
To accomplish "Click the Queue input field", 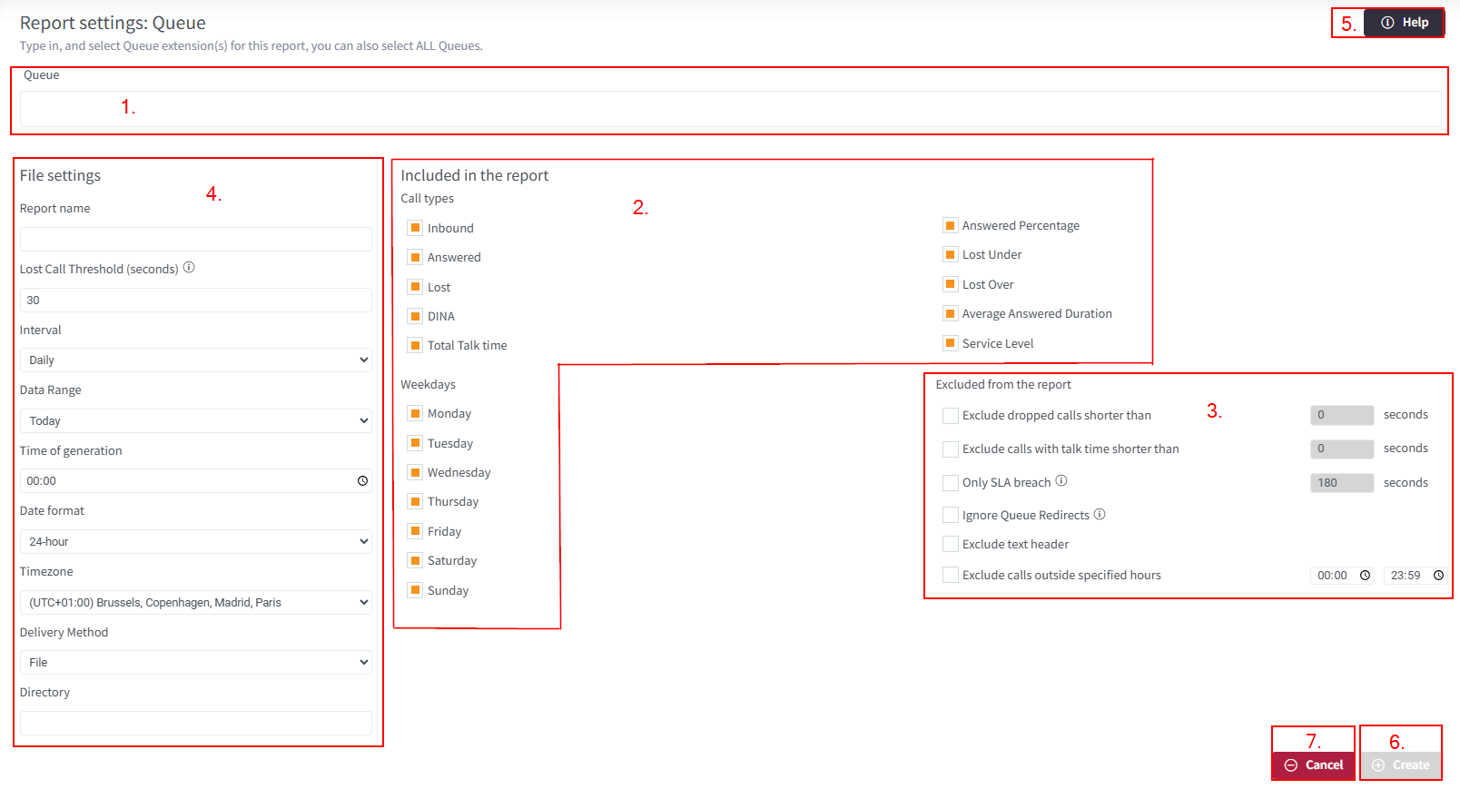I will pos(730,109).
